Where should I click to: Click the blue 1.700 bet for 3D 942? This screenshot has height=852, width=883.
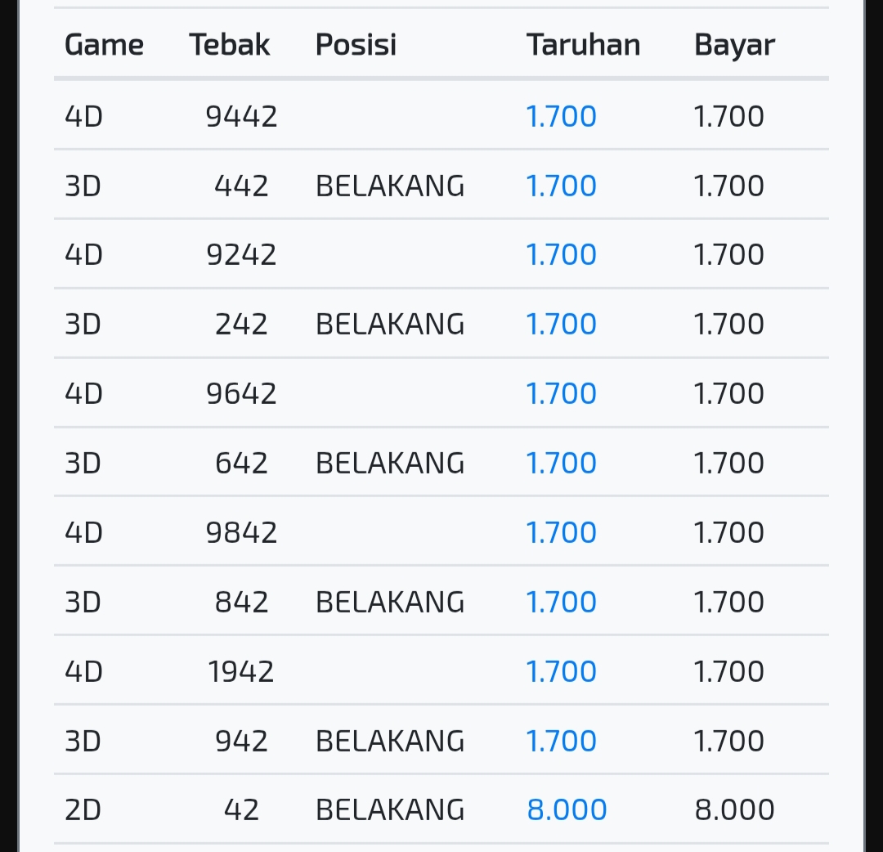pyautogui.click(x=562, y=742)
